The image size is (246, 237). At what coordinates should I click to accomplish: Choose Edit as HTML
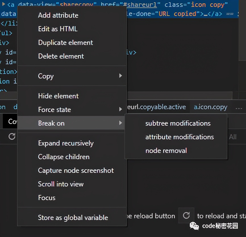click(58, 29)
